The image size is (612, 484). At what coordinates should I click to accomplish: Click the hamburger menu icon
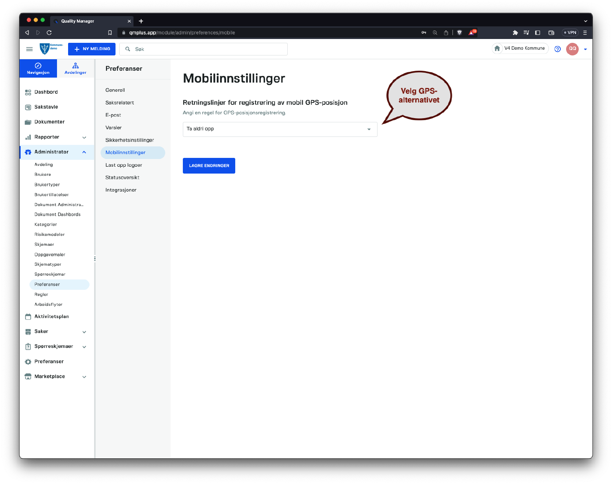29,49
